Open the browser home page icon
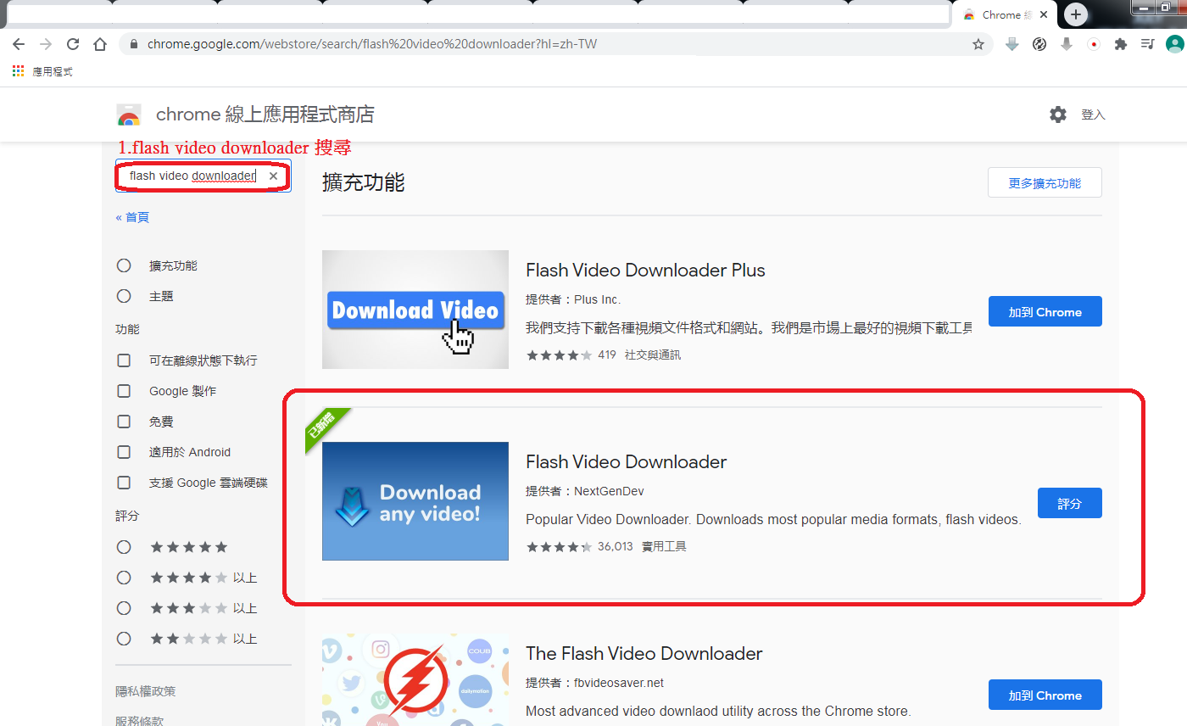Image resolution: width=1187 pixels, height=726 pixels. point(100,44)
